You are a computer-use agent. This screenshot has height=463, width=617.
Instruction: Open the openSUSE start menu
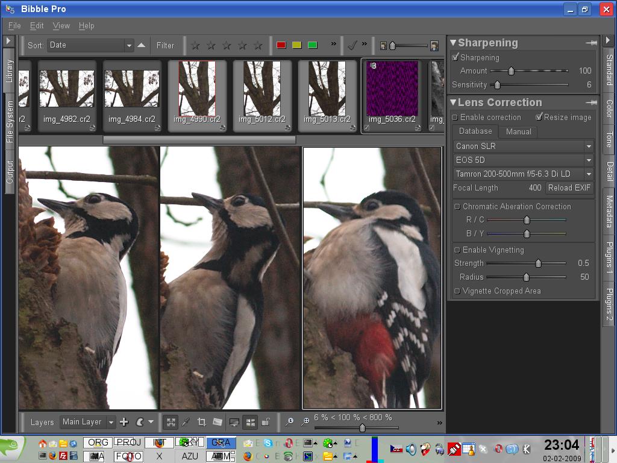13,450
